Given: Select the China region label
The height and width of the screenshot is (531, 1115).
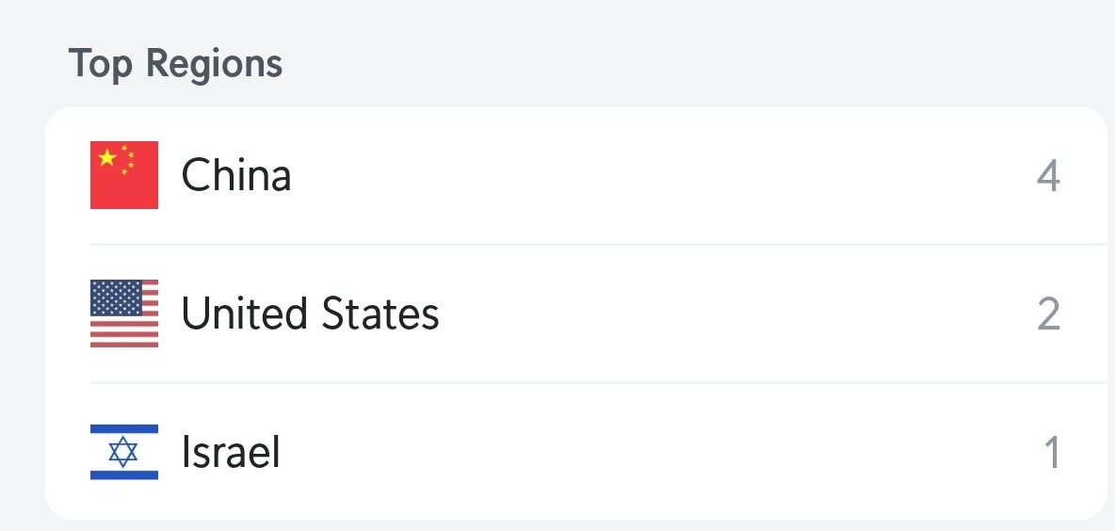Looking at the screenshot, I should [x=236, y=175].
